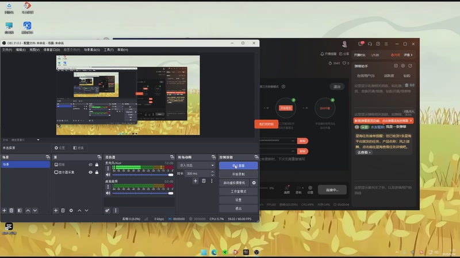460x258 pixels.
Task: Click beauty icon in streaming app bottom bar
Action: tap(287, 190)
